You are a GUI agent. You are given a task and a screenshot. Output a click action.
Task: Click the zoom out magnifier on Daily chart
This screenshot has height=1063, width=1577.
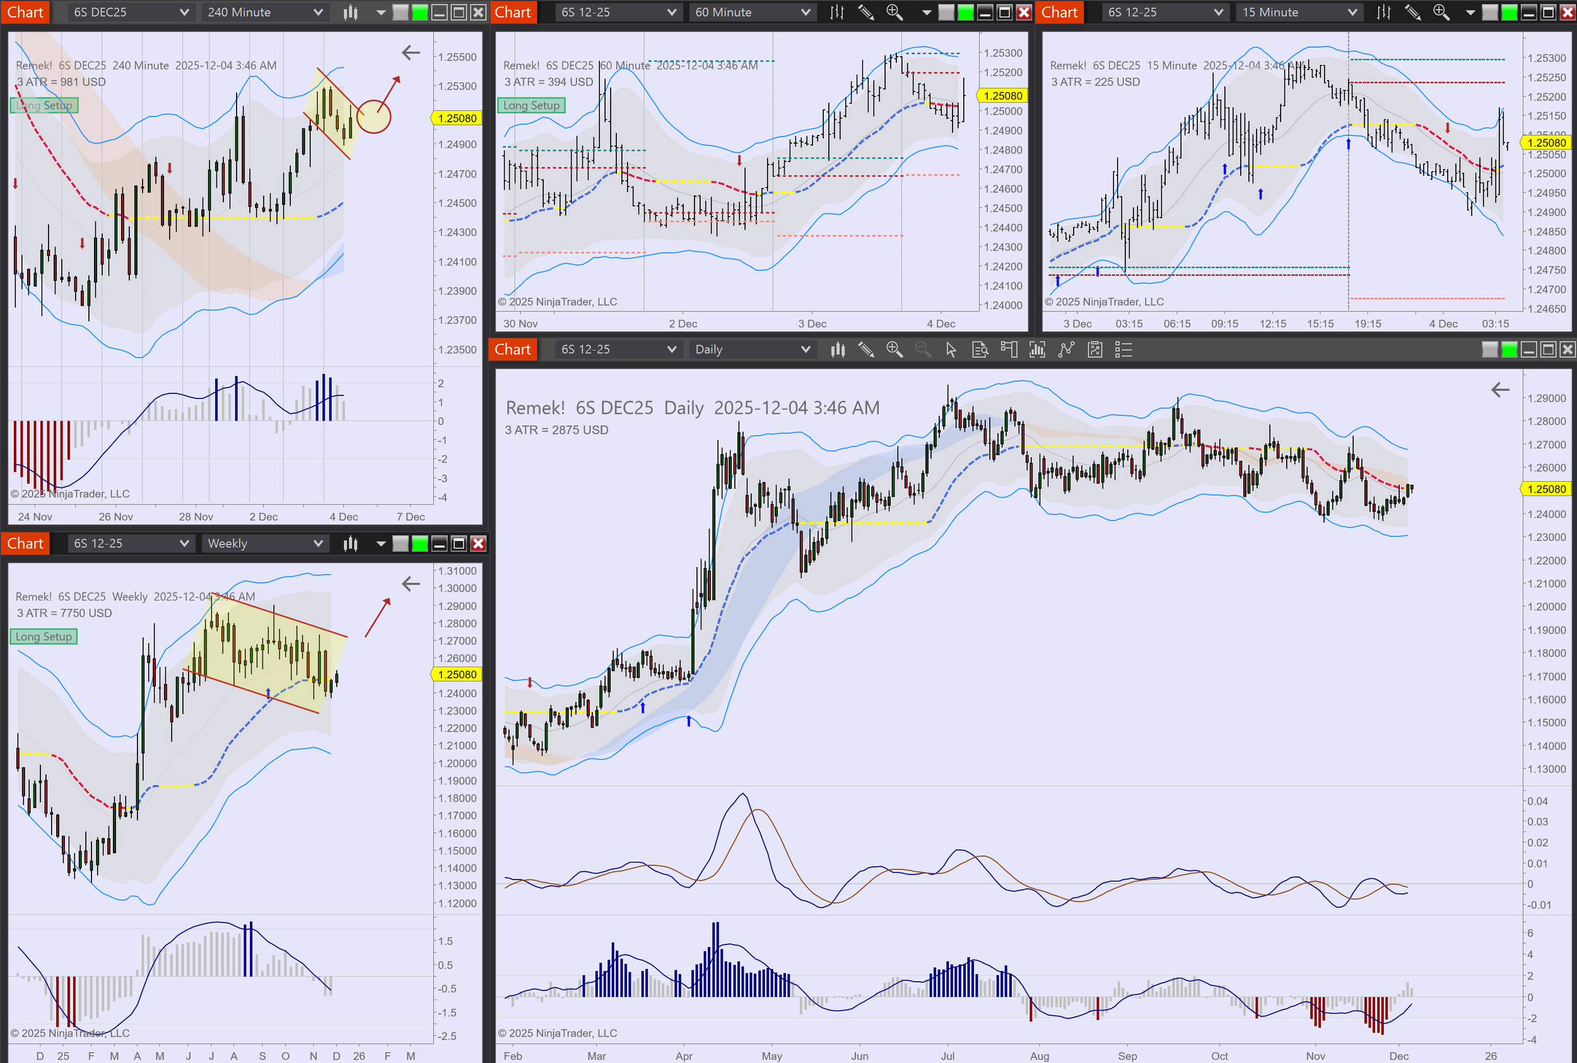[923, 349]
